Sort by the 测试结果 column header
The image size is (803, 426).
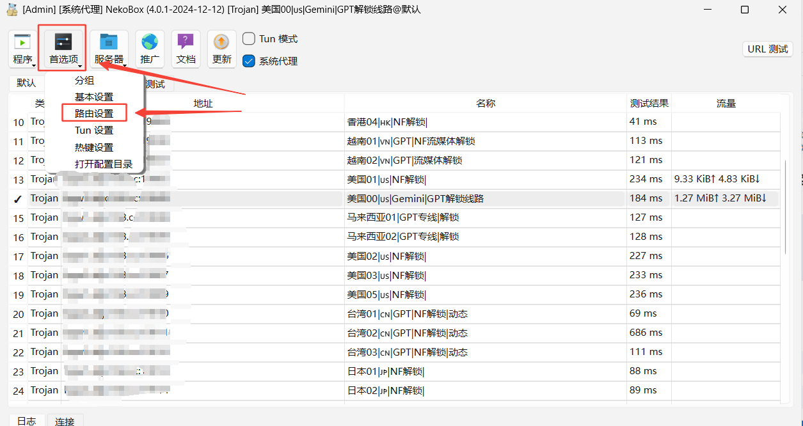(649, 103)
